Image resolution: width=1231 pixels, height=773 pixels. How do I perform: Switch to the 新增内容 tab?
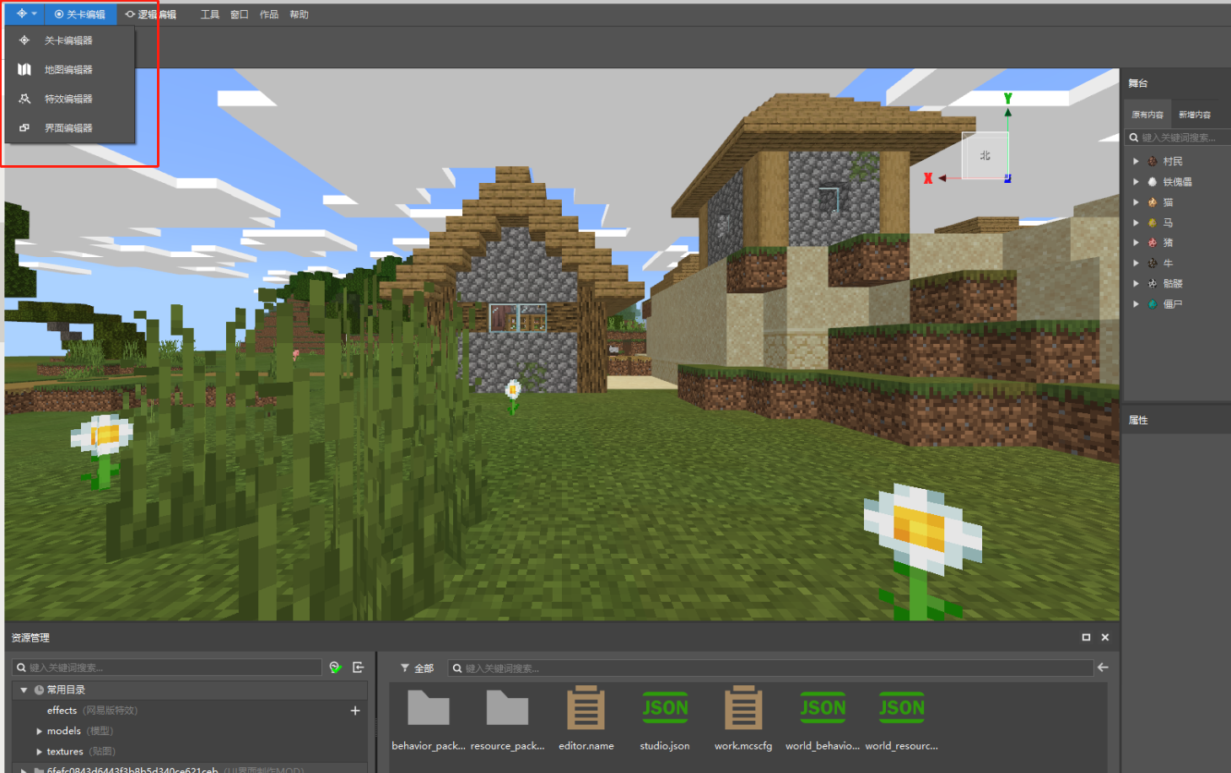[1195, 115]
